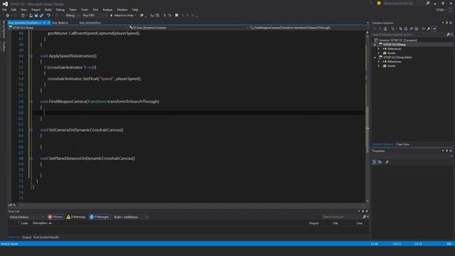Click Solution Explorer Collapse All icon
Image resolution: width=455 pixels, height=256 pixels.
pyautogui.click(x=411, y=28)
